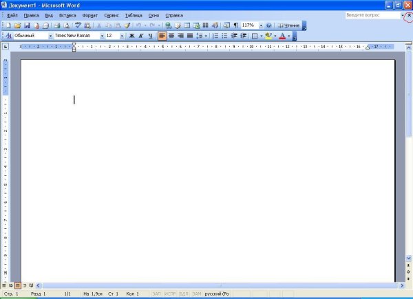Open the Сервис menu
The image size is (413, 299).
click(112, 16)
